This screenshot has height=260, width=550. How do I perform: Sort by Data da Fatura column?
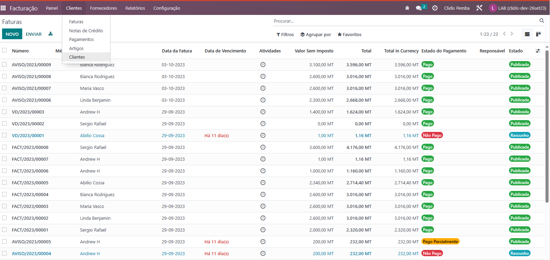click(177, 51)
